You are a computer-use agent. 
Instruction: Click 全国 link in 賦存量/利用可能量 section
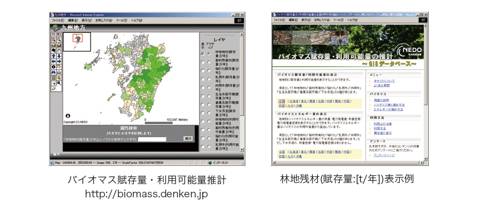(281, 101)
